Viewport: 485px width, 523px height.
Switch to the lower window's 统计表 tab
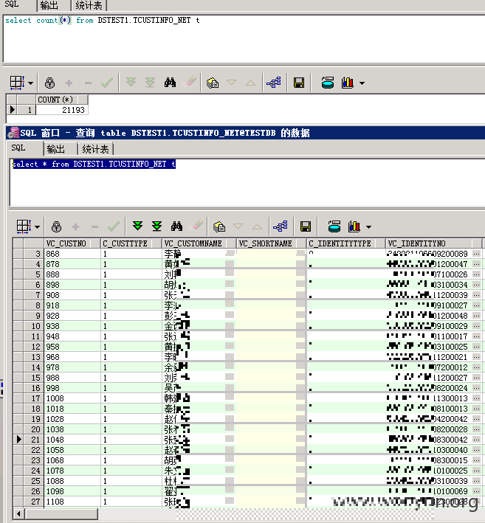coord(95,149)
